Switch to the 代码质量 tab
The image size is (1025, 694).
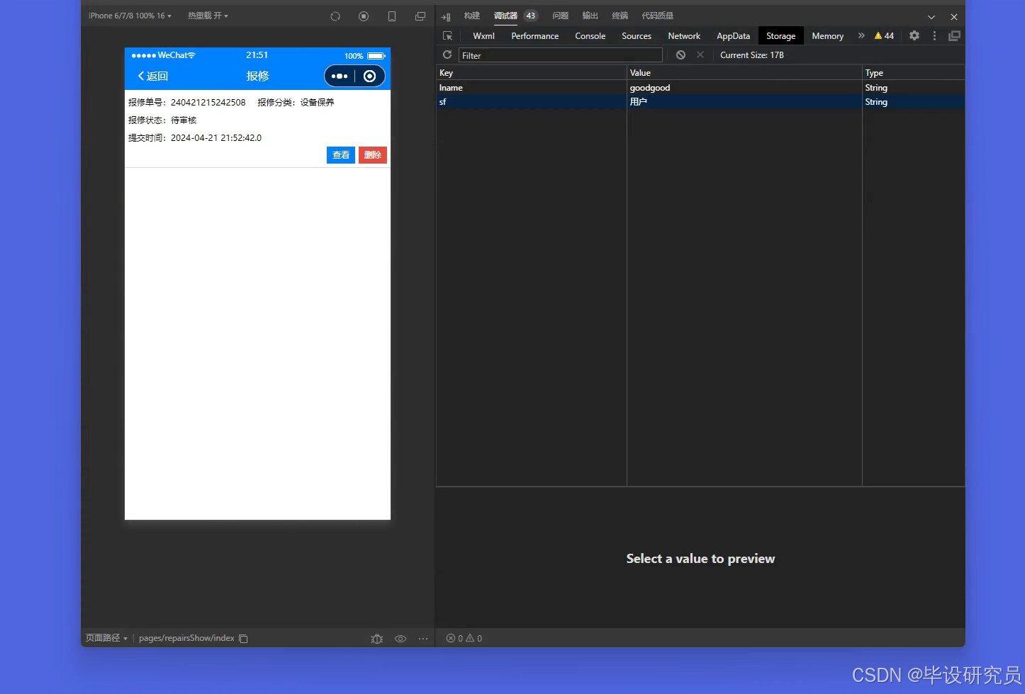658,16
